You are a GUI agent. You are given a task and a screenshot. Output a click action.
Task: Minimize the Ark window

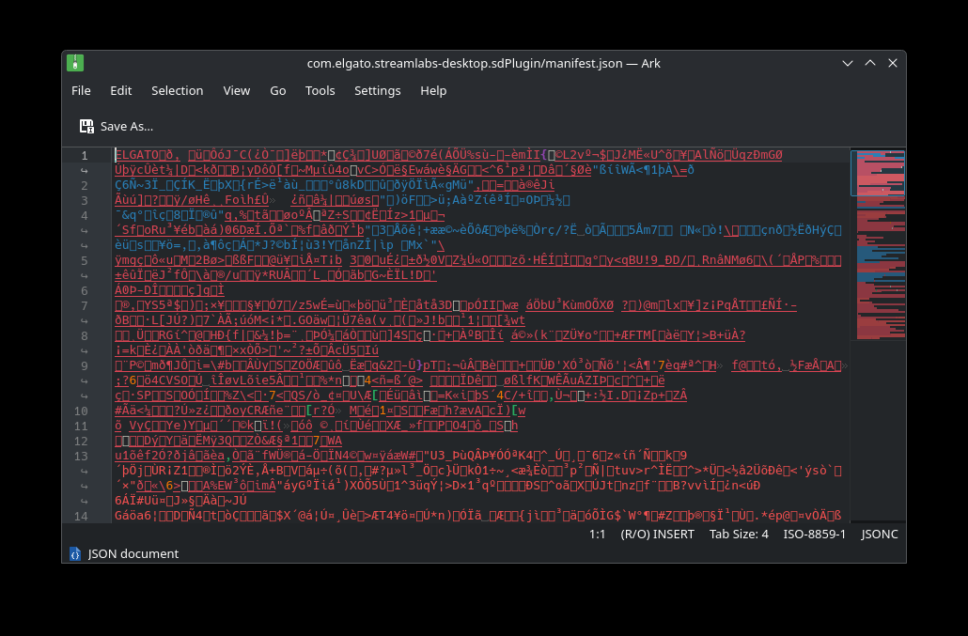pos(848,63)
